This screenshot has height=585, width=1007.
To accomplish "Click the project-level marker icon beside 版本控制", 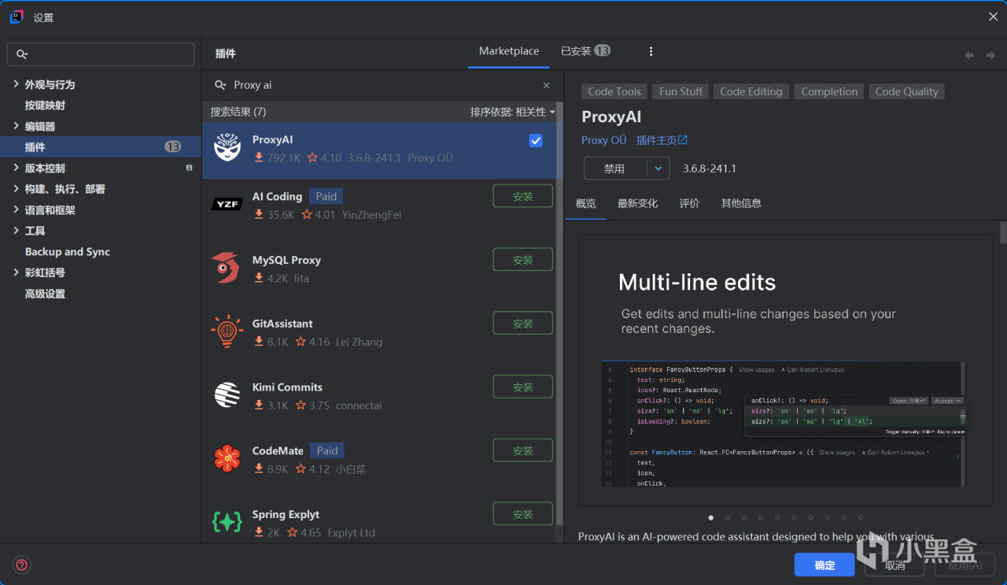I will [189, 168].
